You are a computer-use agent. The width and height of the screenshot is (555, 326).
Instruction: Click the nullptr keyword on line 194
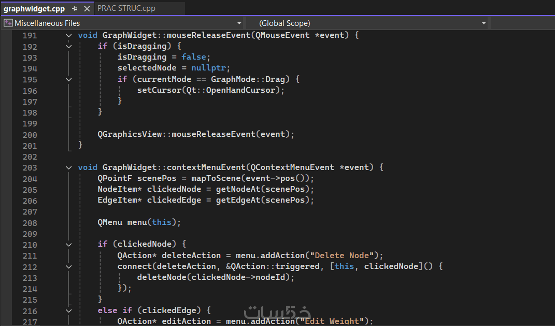coord(208,68)
